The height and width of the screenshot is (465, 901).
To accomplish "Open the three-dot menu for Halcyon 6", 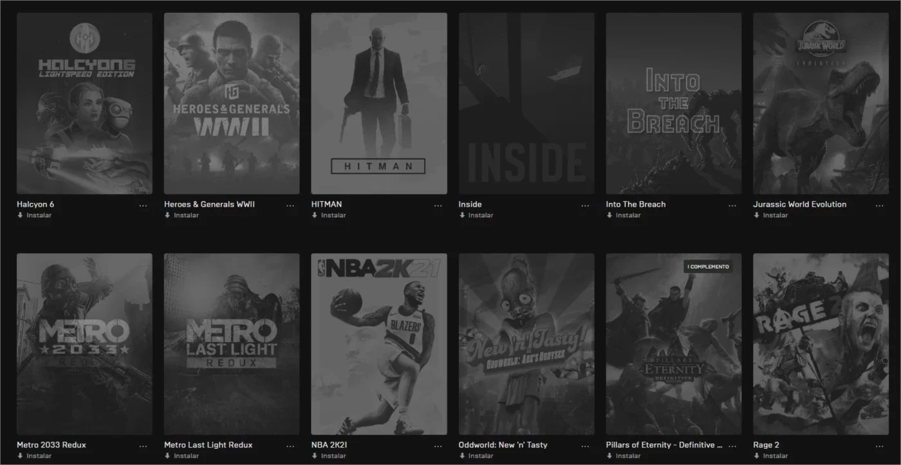I will point(143,205).
